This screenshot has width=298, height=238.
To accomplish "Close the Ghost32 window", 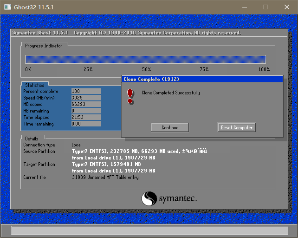I will tap(287, 7).
